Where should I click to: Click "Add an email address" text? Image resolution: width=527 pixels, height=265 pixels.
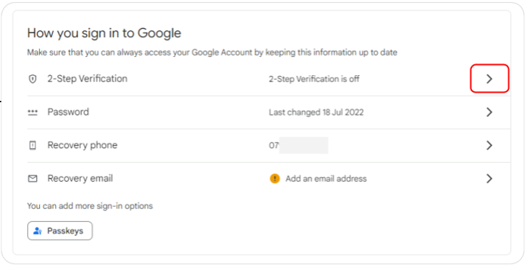point(326,179)
